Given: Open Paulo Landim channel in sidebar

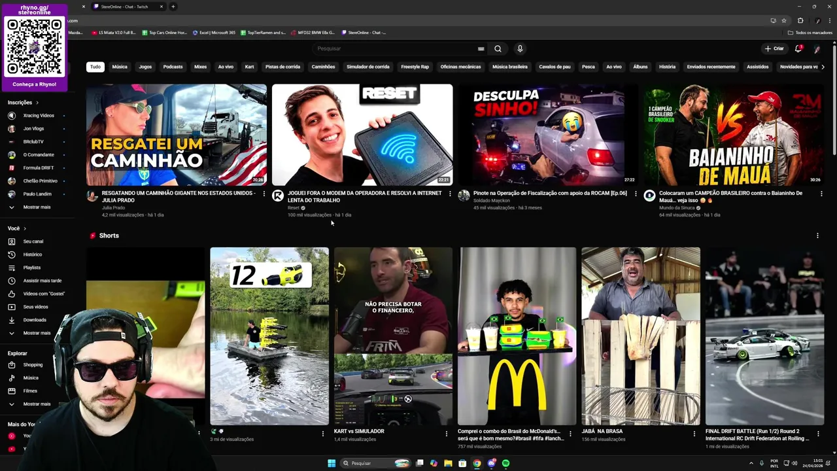Looking at the screenshot, I should [36, 194].
